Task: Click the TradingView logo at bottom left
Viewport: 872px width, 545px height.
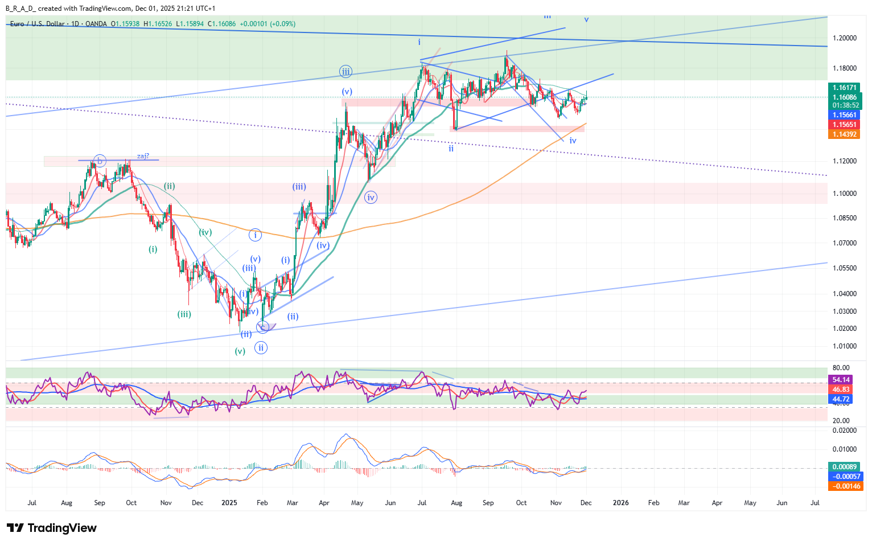Action: coord(51,528)
